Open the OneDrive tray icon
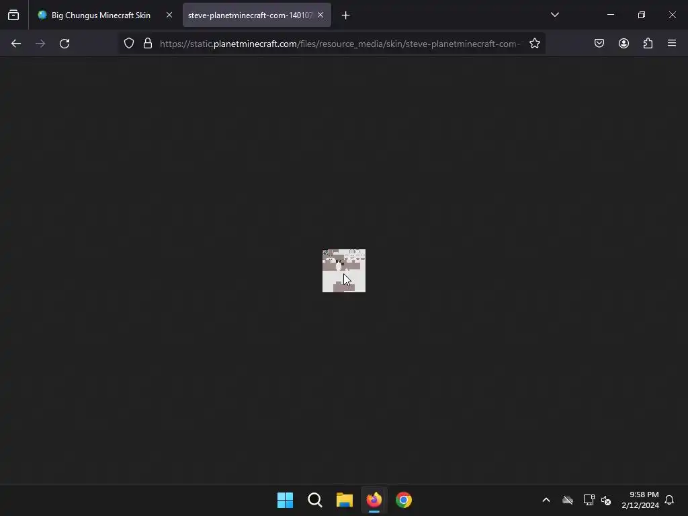The width and height of the screenshot is (688, 516). click(568, 500)
